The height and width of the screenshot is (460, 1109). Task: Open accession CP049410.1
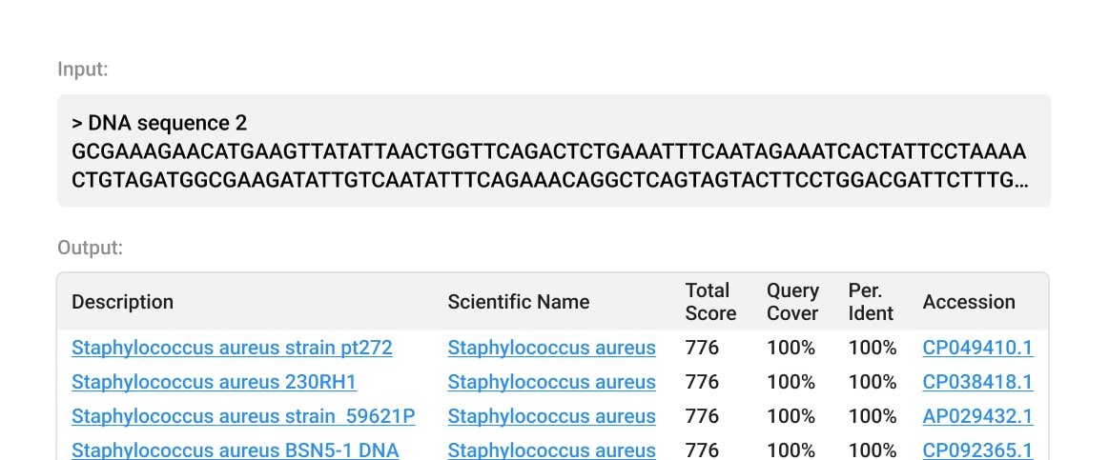[x=977, y=348]
